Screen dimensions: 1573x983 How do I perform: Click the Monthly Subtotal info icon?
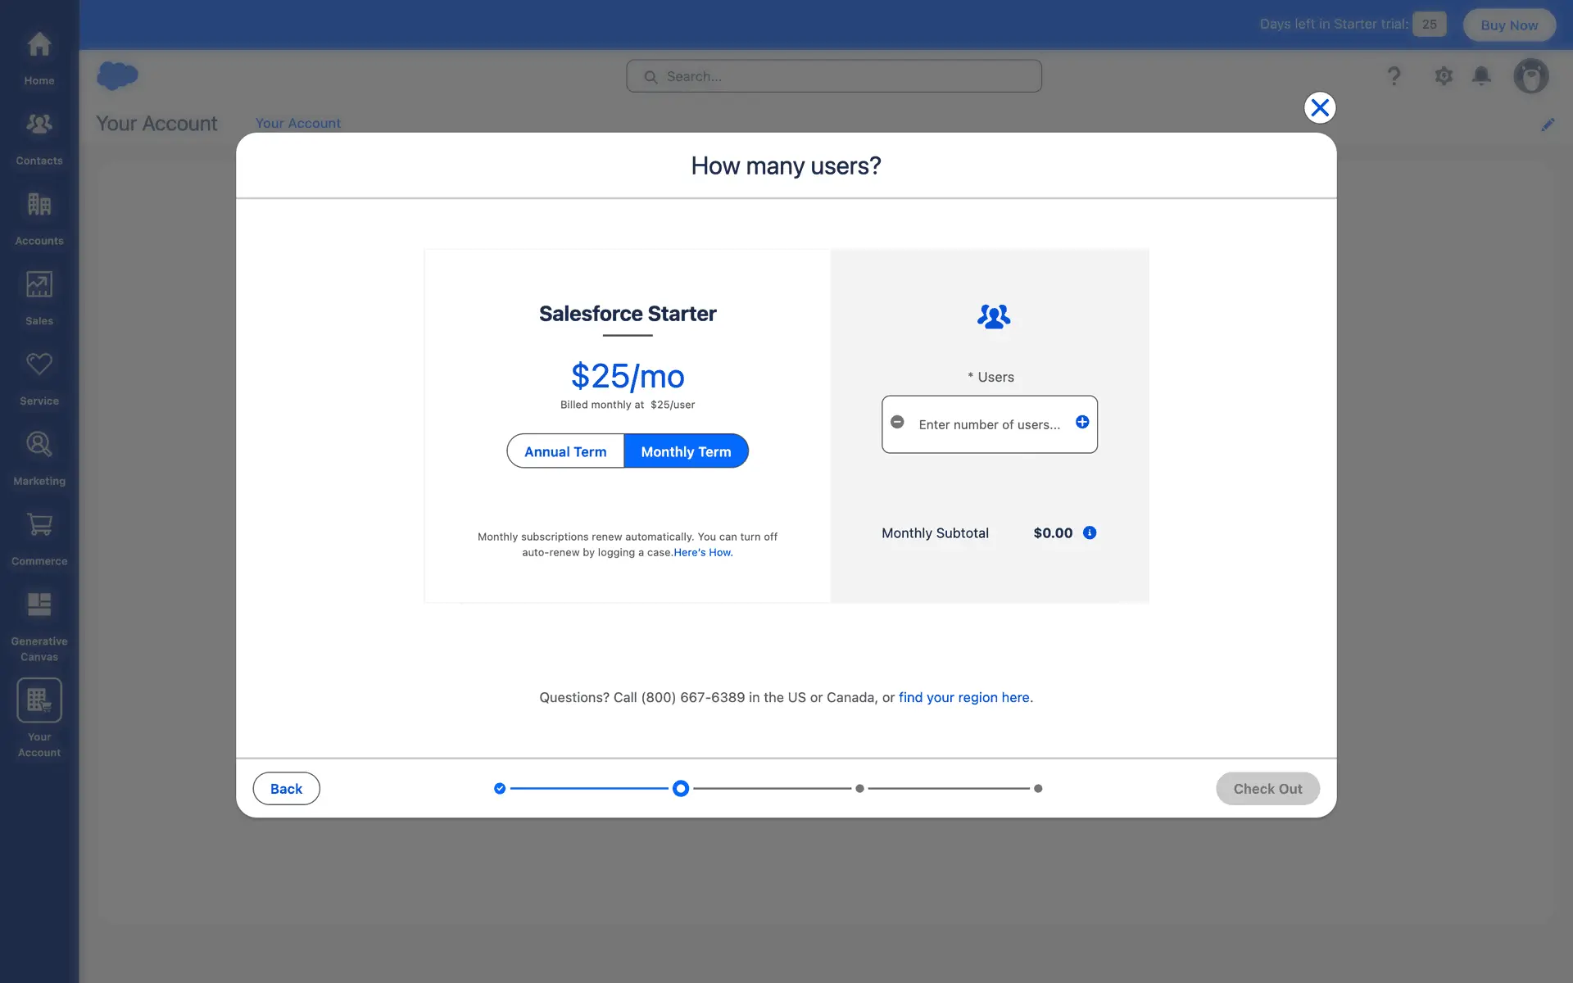coord(1090,532)
